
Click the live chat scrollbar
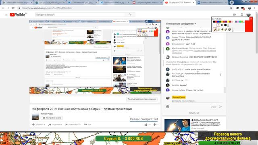coord(225,90)
